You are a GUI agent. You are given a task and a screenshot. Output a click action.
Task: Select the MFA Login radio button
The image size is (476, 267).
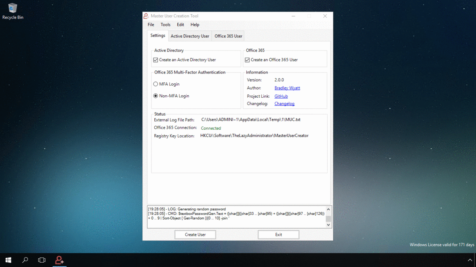coord(155,84)
